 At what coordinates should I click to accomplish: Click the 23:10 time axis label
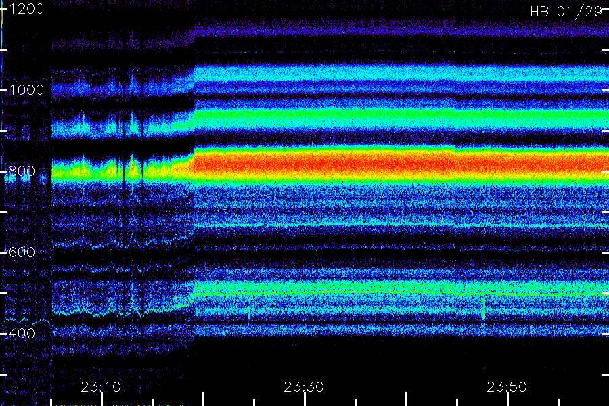[101, 387]
